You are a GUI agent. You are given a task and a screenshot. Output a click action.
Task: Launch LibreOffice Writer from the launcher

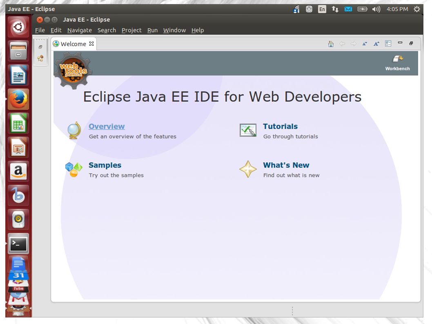pyautogui.click(x=18, y=75)
